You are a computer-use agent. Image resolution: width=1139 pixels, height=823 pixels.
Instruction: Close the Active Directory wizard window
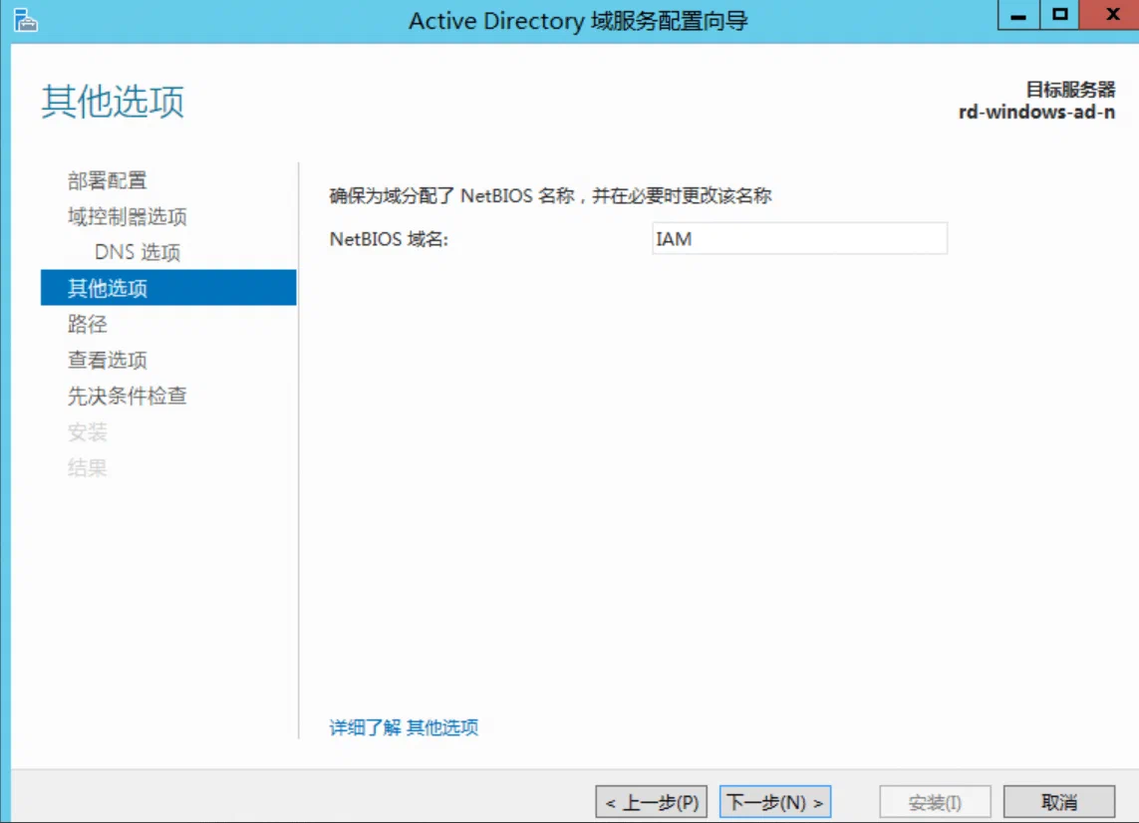1111,15
